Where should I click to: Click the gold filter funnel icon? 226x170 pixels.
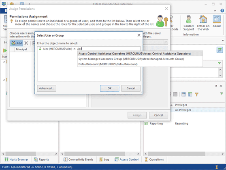196,94
